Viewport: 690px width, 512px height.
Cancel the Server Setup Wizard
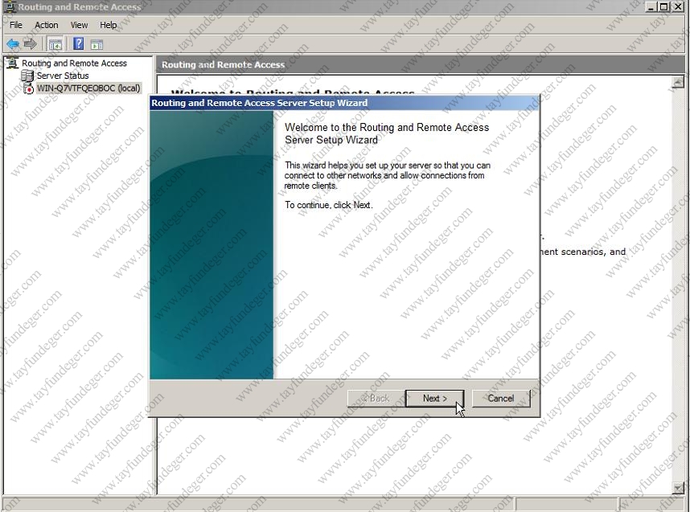pos(501,399)
